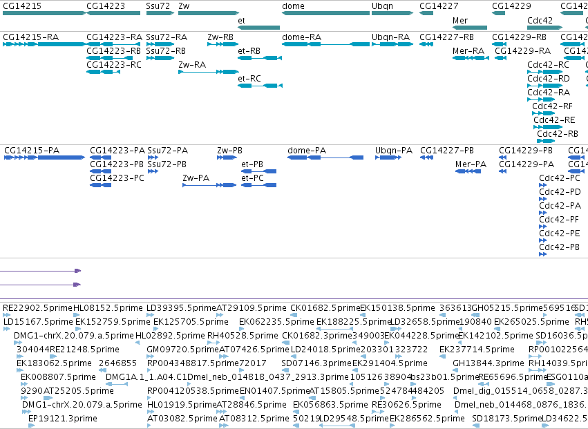Select protein dome-PA
The height and width of the screenshot is (429, 588).
pos(325,158)
